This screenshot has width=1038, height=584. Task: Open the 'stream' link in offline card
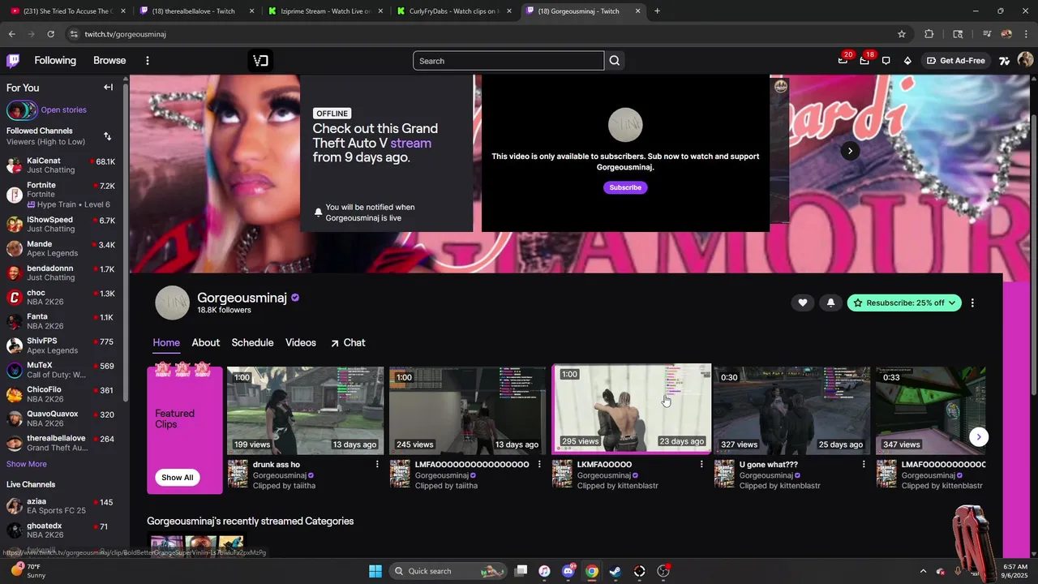coord(410,143)
